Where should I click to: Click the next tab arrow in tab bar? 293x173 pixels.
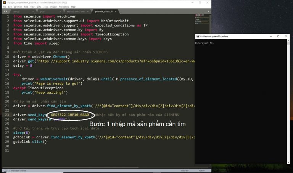coord(7,12)
